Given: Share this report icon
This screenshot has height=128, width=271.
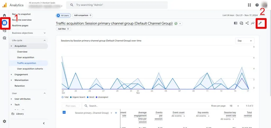Looking at the screenshot, I should (247, 23).
